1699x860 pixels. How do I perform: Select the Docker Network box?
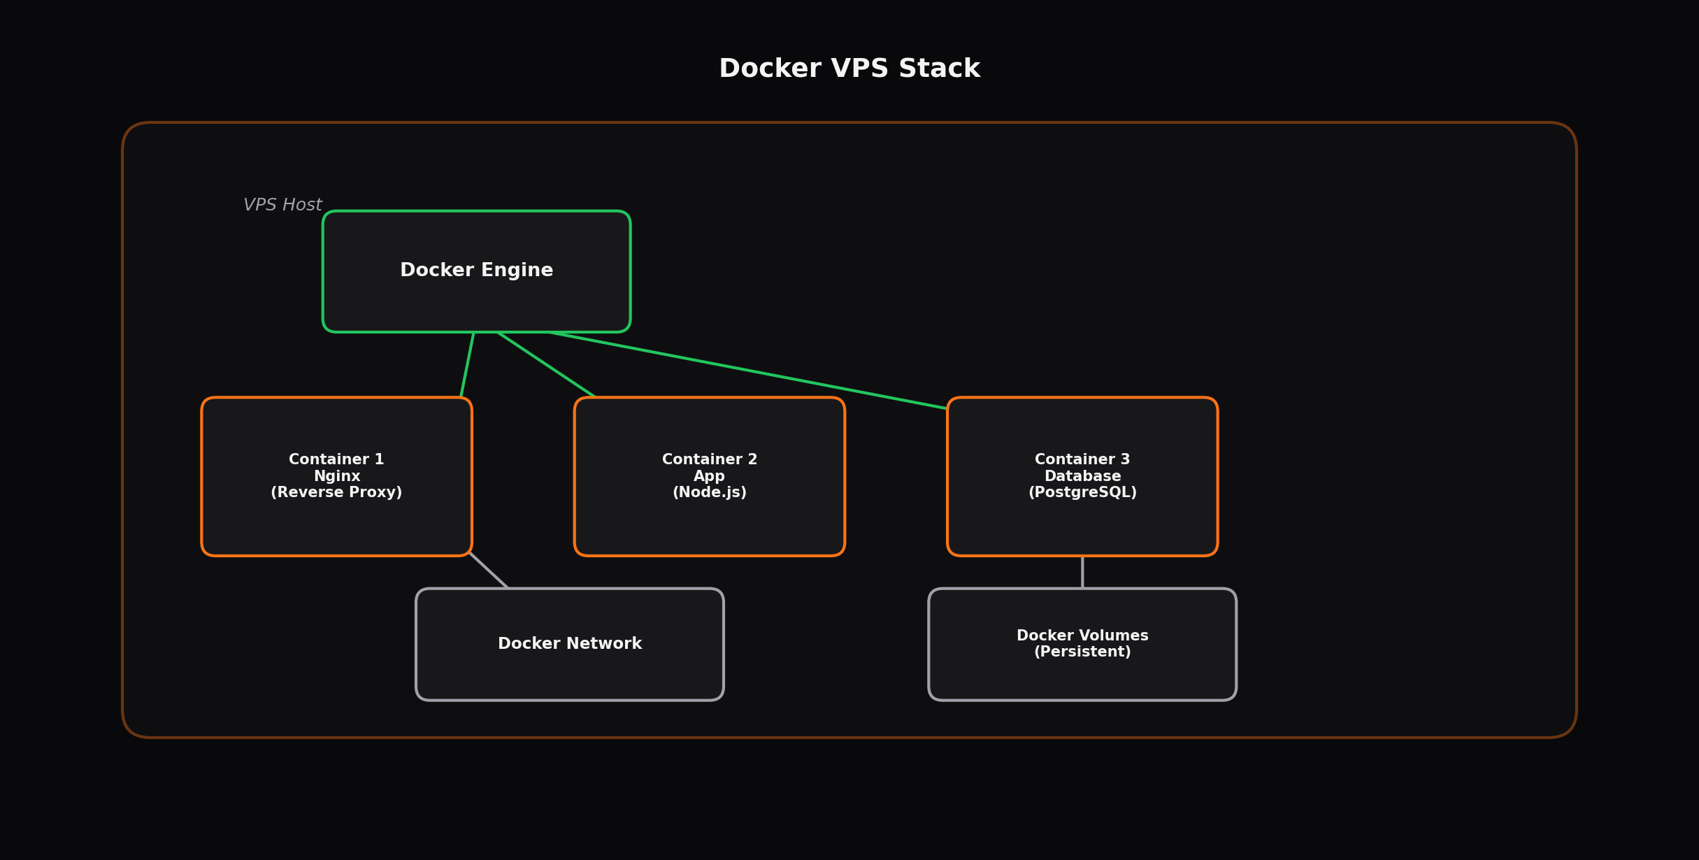point(570,644)
